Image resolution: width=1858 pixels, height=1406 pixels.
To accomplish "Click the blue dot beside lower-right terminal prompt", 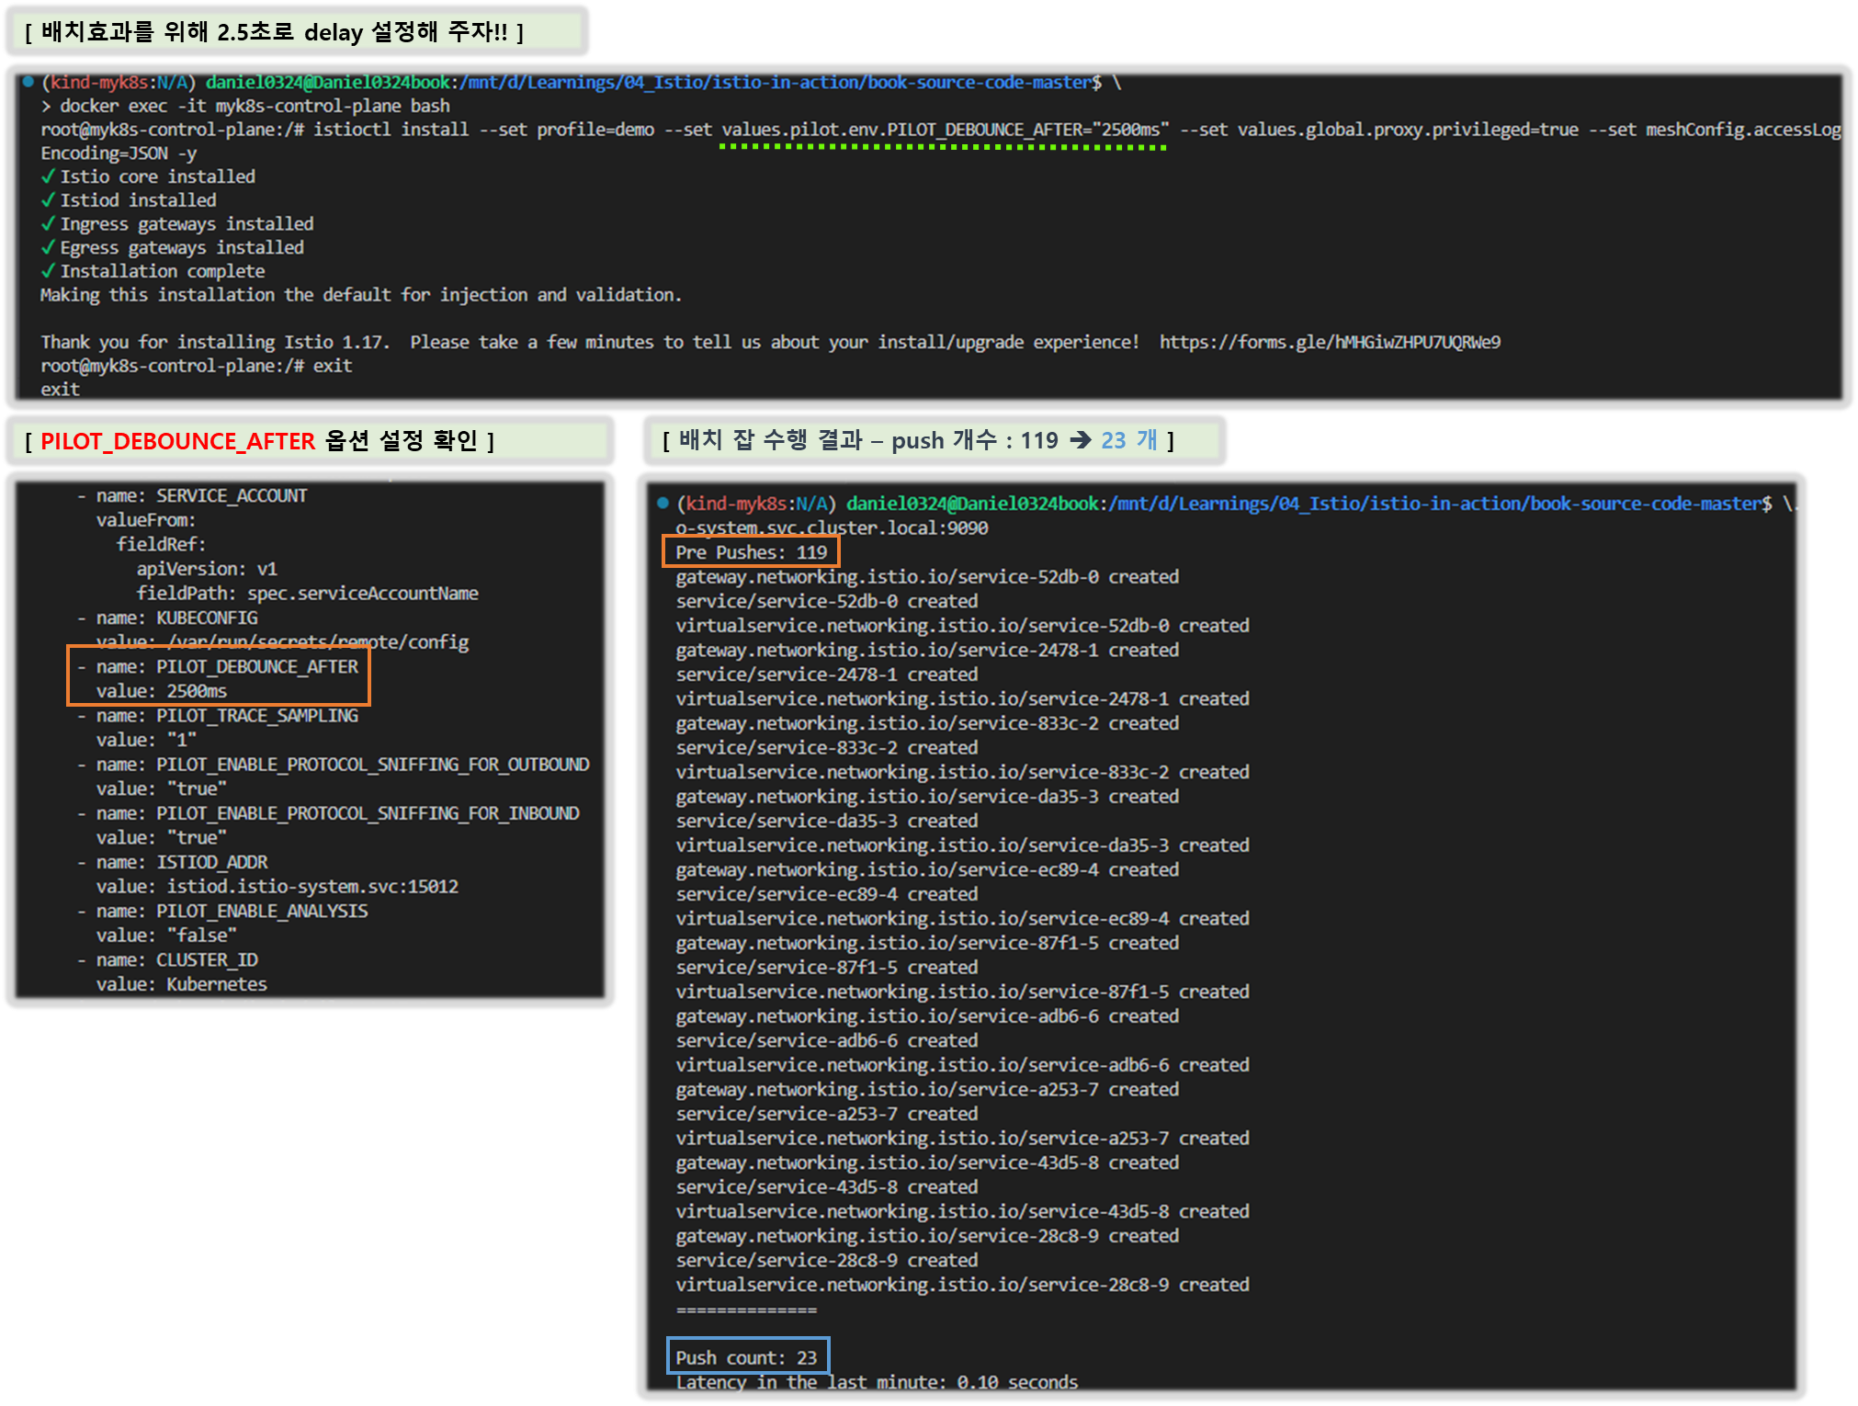I will [663, 503].
